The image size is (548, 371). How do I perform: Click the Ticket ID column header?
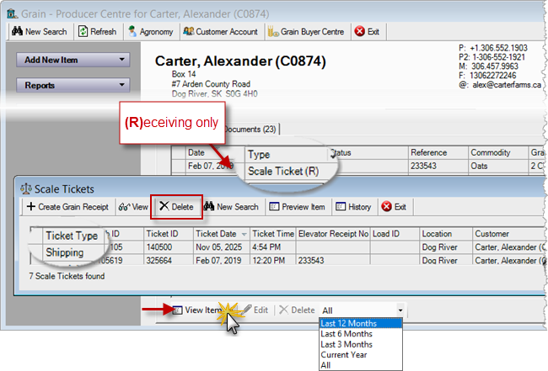(169, 234)
